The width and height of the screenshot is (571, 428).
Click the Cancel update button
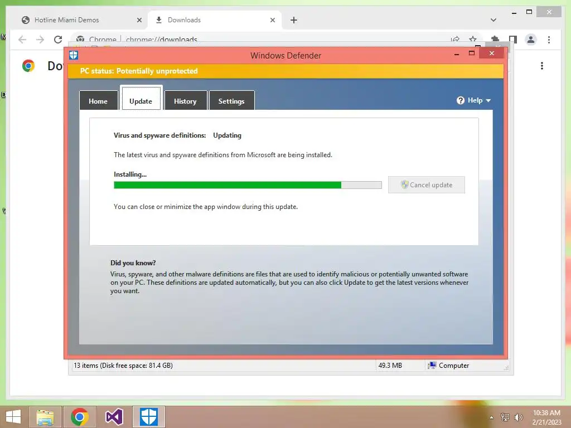point(427,185)
